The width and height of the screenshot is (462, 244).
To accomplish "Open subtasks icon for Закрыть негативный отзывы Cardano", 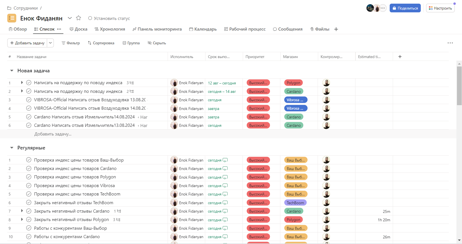I will pos(119,211).
